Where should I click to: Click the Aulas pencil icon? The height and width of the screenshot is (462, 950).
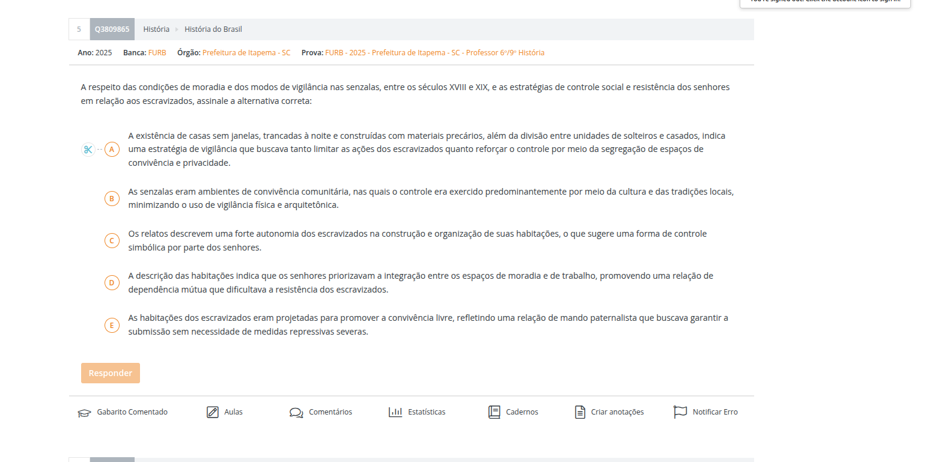point(213,412)
